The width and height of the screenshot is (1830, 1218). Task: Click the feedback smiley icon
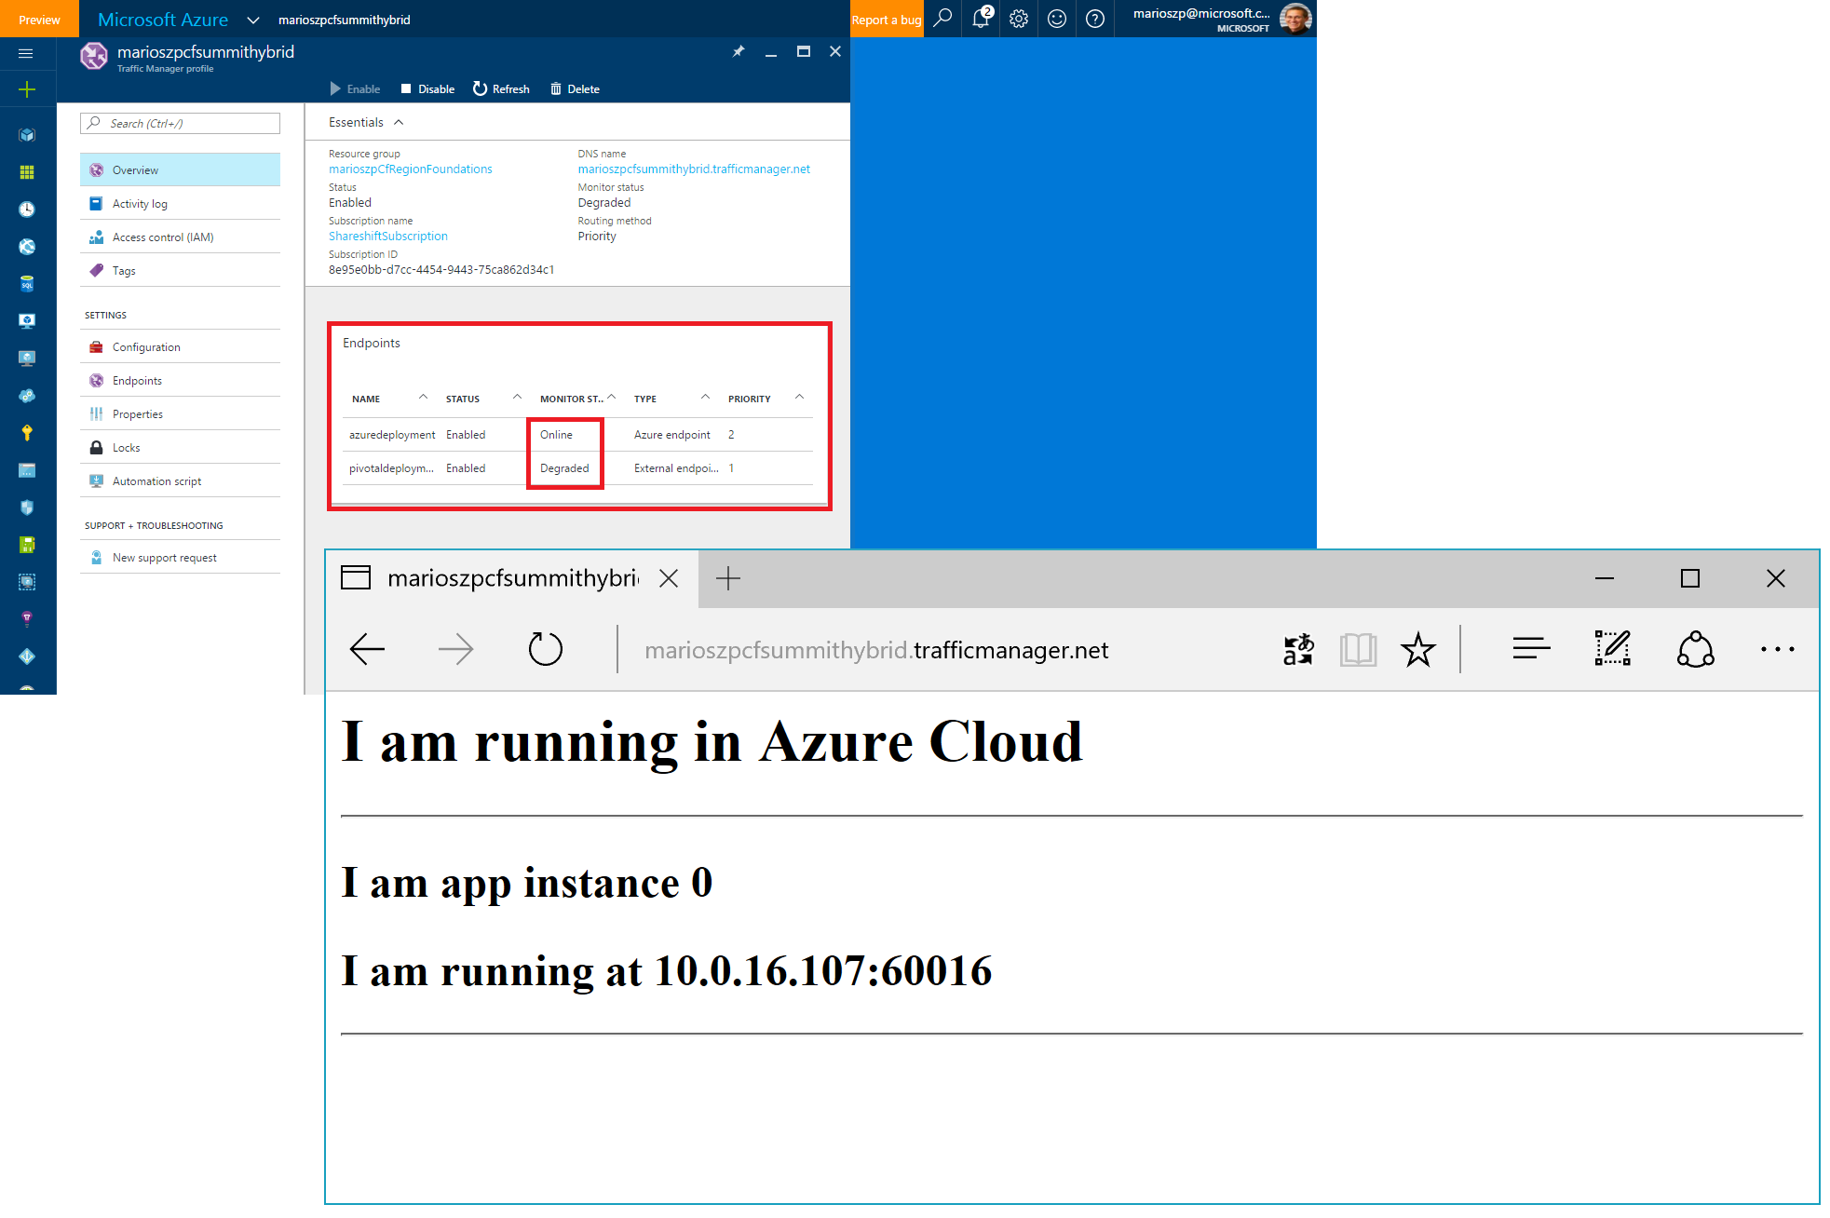tap(1057, 19)
